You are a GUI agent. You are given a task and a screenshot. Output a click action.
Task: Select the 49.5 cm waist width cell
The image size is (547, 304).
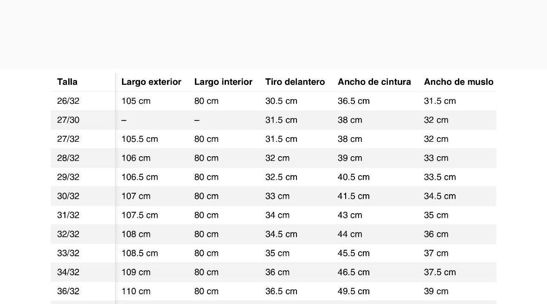click(x=354, y=291)
